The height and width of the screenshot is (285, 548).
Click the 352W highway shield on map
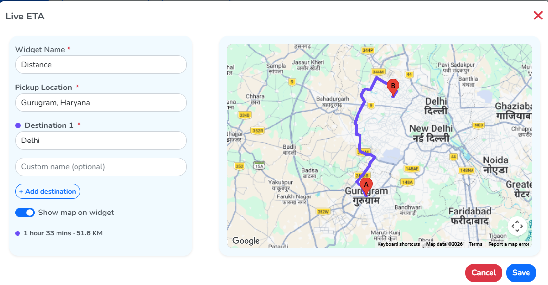pos(323,212)
